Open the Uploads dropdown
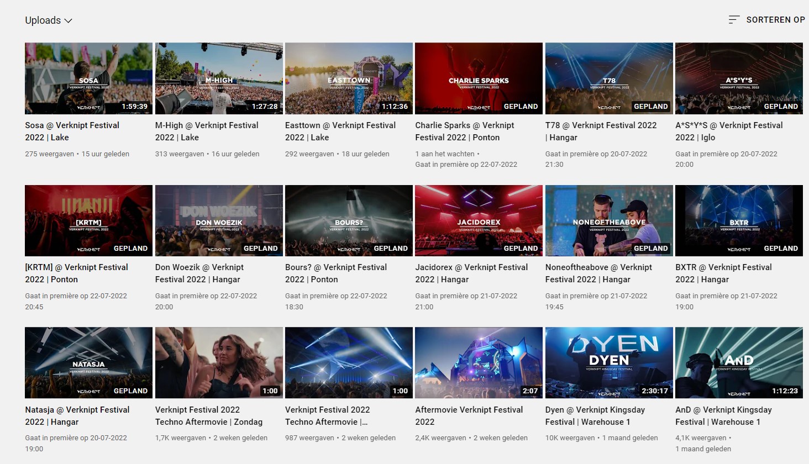 [49, 20]
